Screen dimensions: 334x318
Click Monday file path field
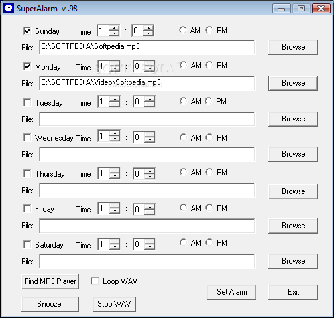click(x=147, y=83)
